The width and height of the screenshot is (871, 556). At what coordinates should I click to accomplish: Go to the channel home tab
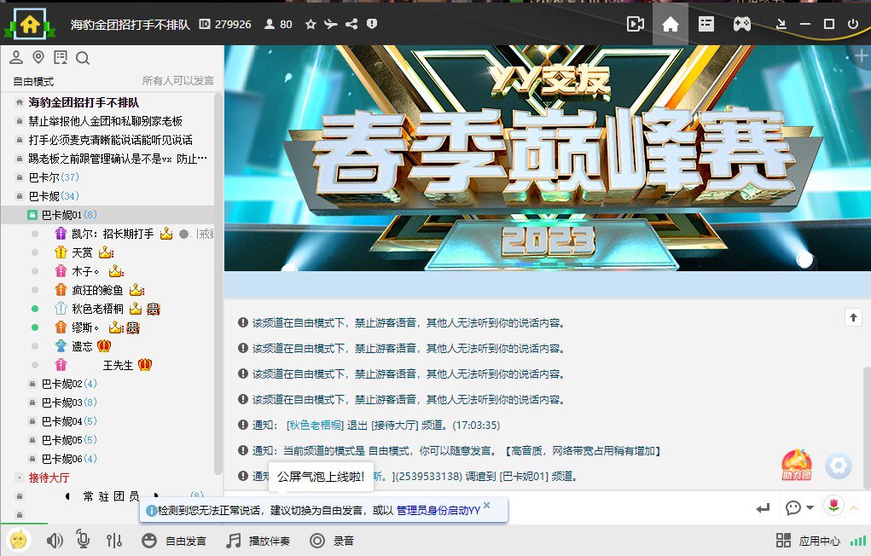[x=671, y=24]
